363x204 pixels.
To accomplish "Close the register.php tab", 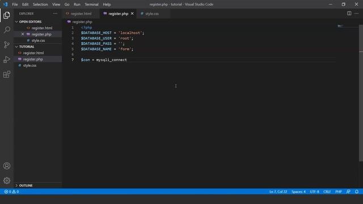I will click(132, 14).
